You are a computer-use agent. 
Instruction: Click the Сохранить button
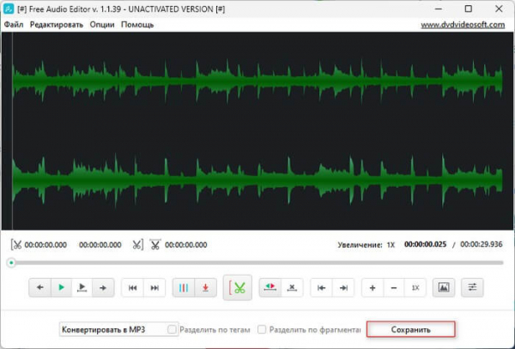point(411,329)
